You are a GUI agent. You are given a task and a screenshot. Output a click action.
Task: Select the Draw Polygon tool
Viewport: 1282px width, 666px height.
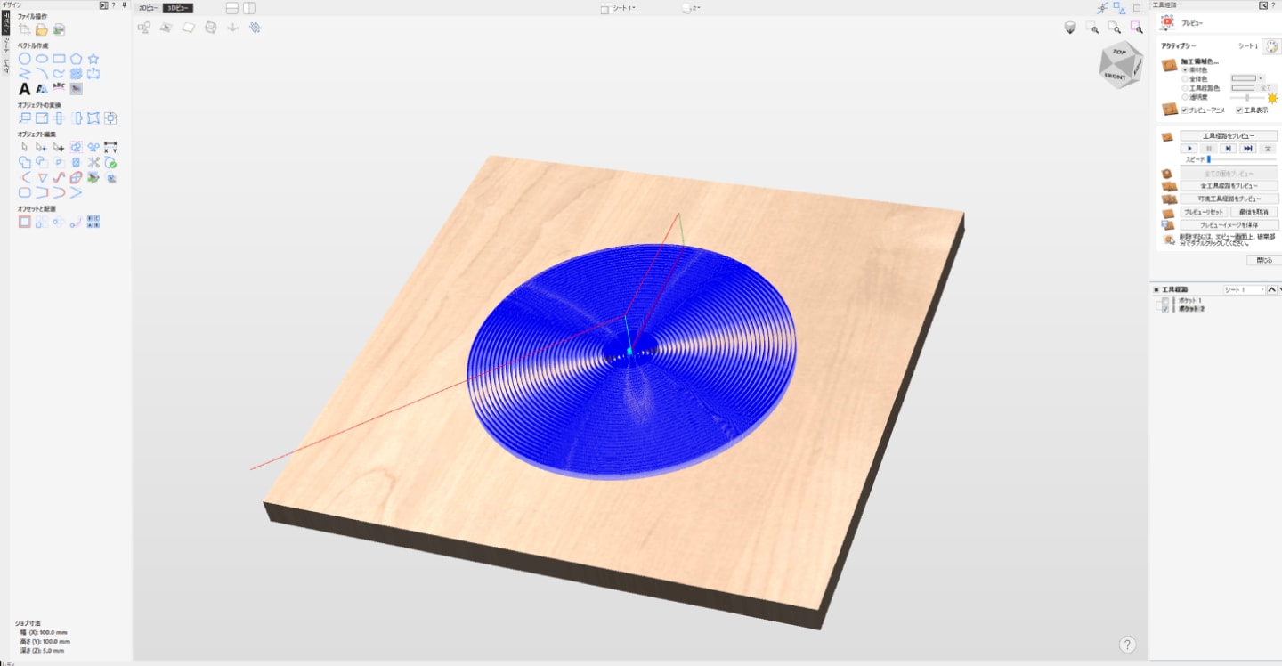pyautogui.click(x=77, y=59)
